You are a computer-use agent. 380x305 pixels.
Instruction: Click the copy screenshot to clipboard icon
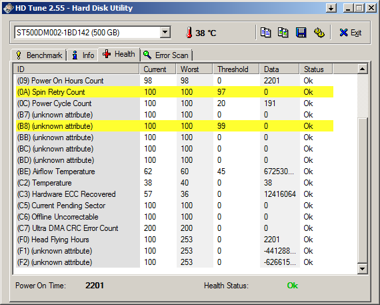283,33
